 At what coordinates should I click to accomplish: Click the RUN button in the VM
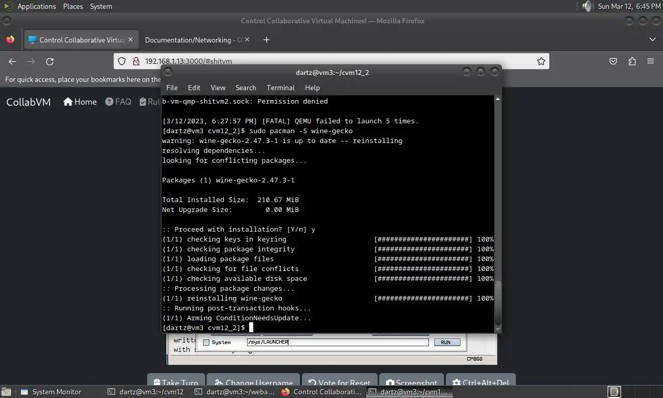coord(446,342)
